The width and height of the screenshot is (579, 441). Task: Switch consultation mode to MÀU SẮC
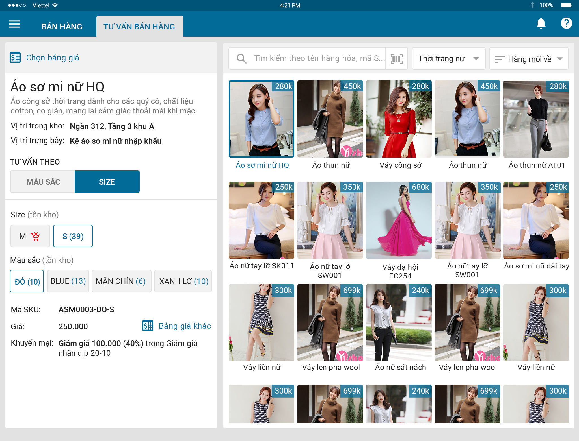point(43,182)
